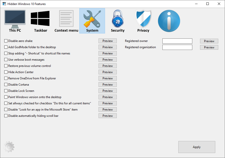Image resolution: width=225 pixels, height=158 pixels.
Task: Toggle Stop adding "- Shortcut" to shortcut names
Action: click(x=37, y=53)
